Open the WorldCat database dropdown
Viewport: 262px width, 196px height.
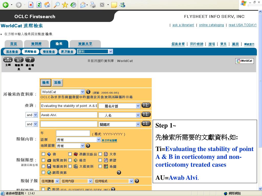pyautogui.click(x=63, y=92)
